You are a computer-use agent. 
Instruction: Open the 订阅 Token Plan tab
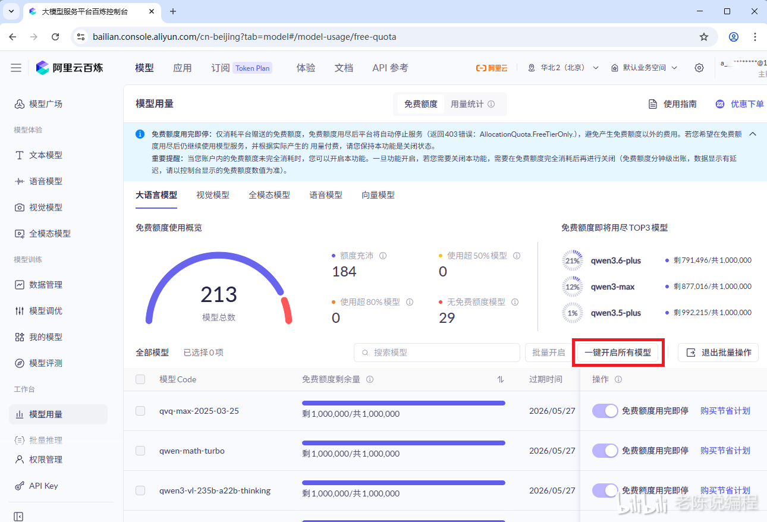click(241, 68)
